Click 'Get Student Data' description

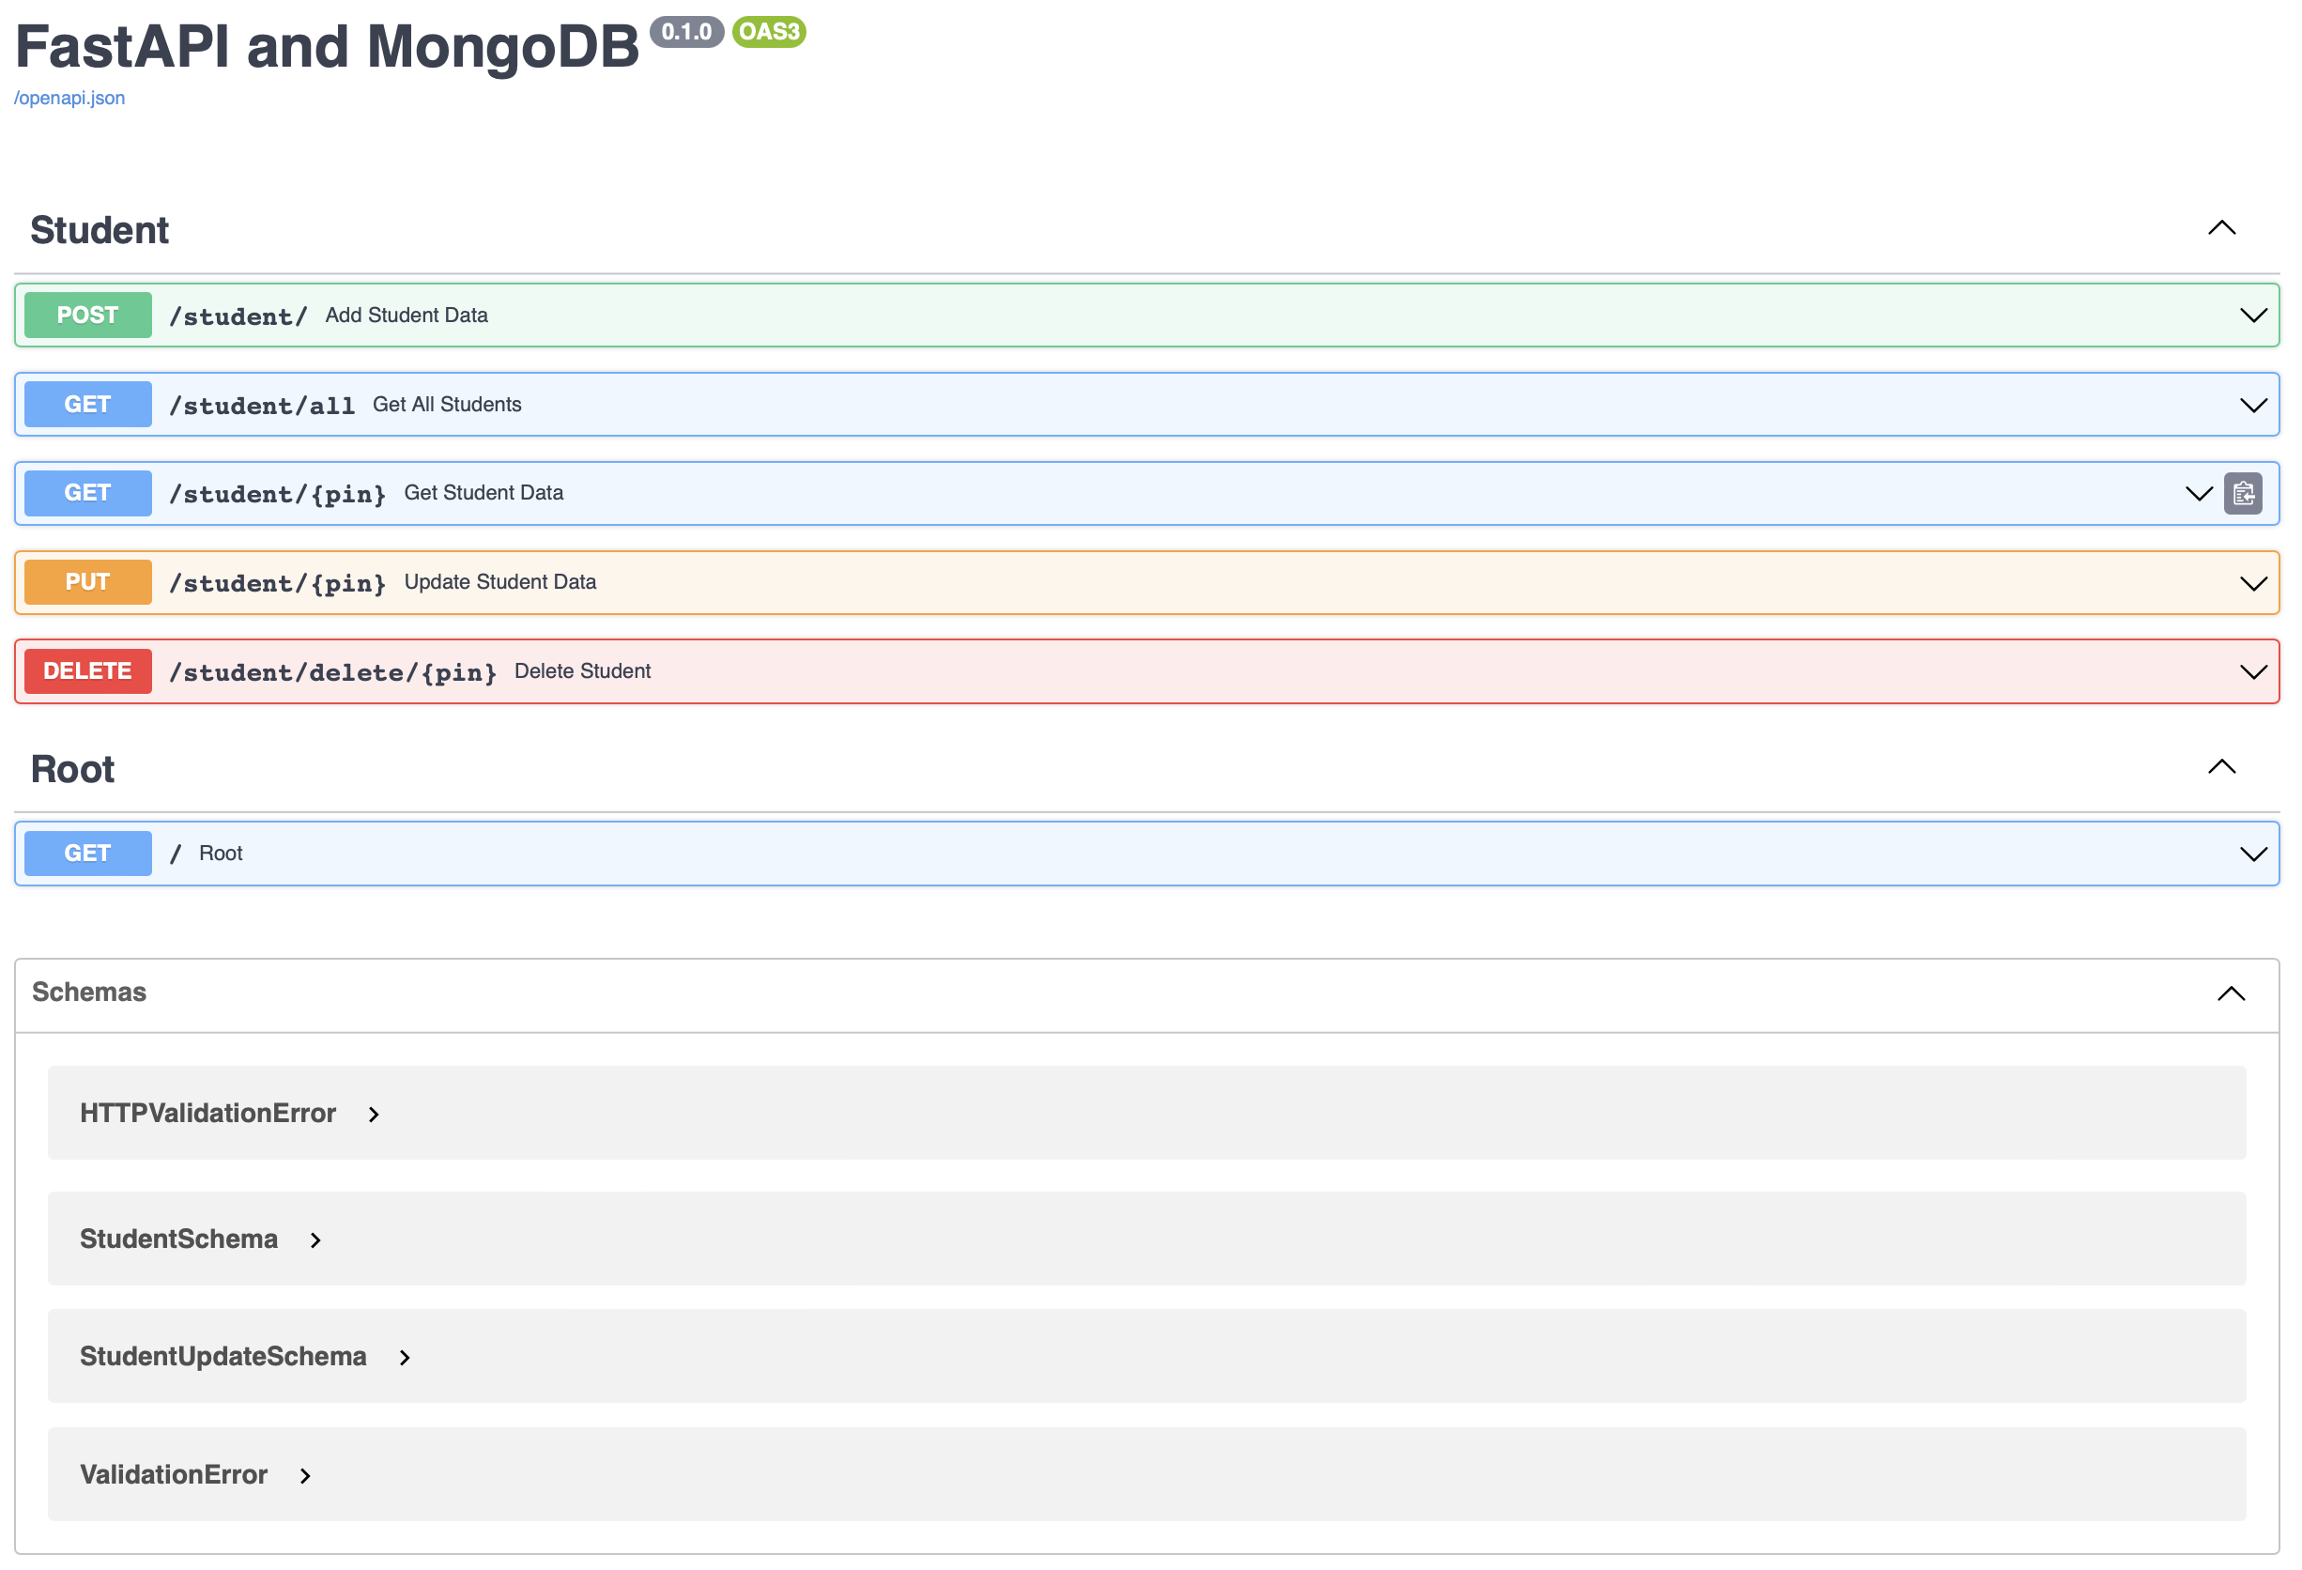pos(483,492)
